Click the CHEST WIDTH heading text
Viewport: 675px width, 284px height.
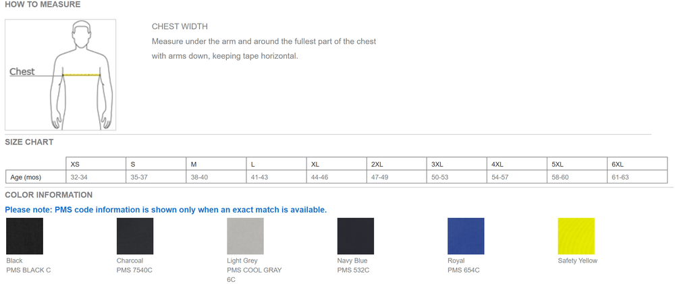(180, 27)
